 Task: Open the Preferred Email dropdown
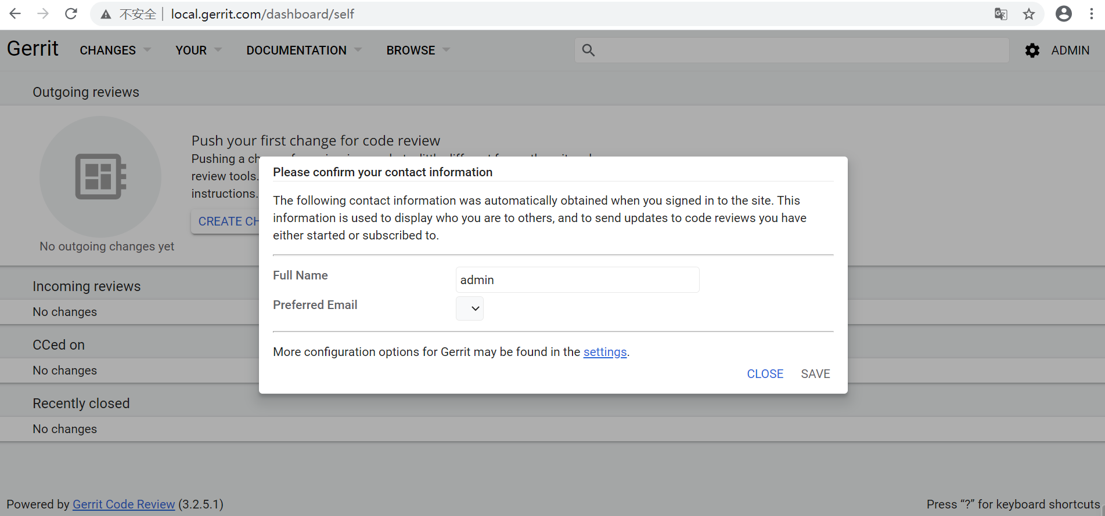470,308
